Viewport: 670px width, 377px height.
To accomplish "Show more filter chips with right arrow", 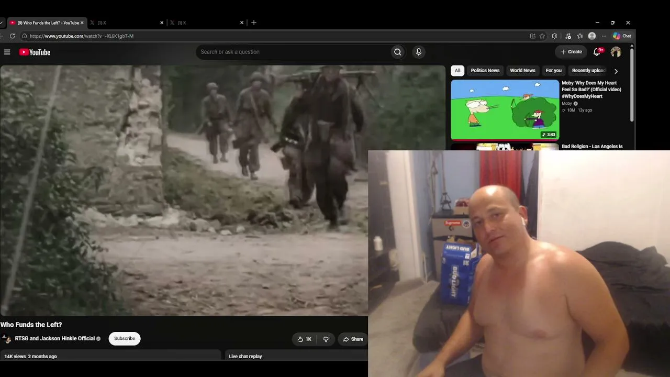I will click(x=616, y=71).
